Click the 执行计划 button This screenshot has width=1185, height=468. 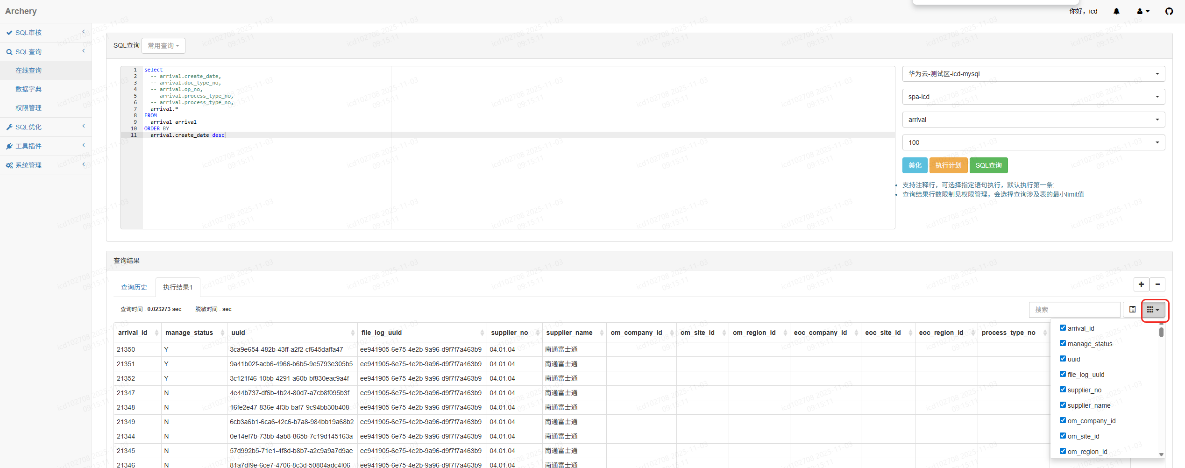click(948, 165)
